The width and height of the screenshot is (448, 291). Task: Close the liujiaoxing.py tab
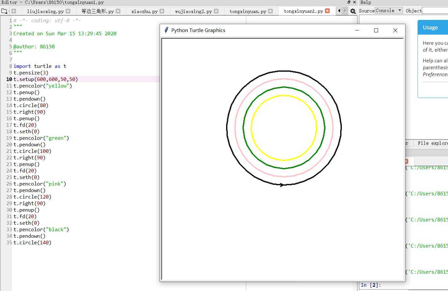pyautogui.click(x=68, y=11)
